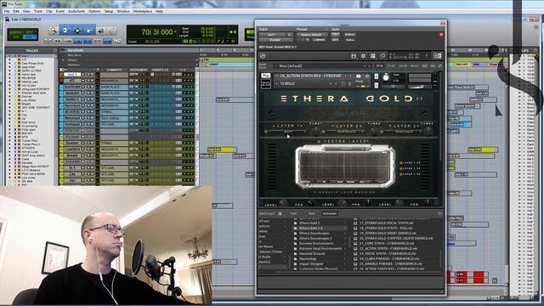Image resolution: width=544 pixels, height=306 pixels.
Task: Click the folder icon for Ethera Soundscapes 2
Action: [x=296, y=238]
